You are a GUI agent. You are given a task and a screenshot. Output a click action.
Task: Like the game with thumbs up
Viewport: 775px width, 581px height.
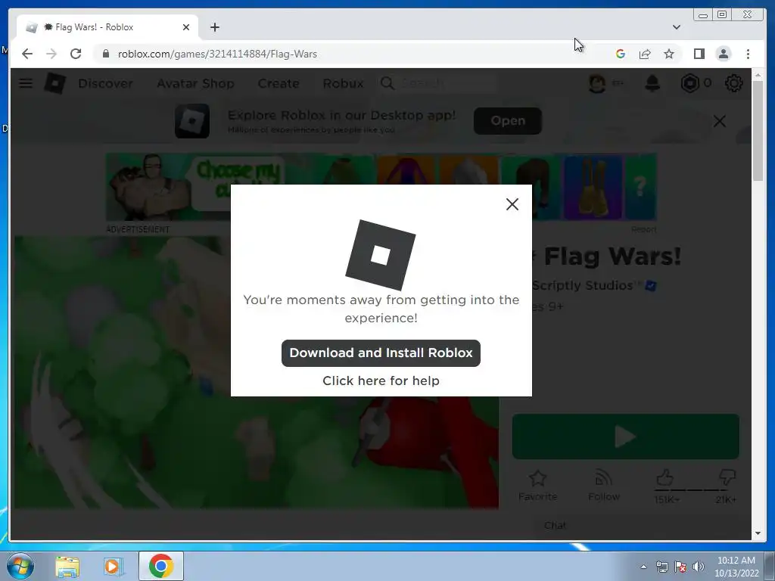pyautogui.click(x=665, y=478)
